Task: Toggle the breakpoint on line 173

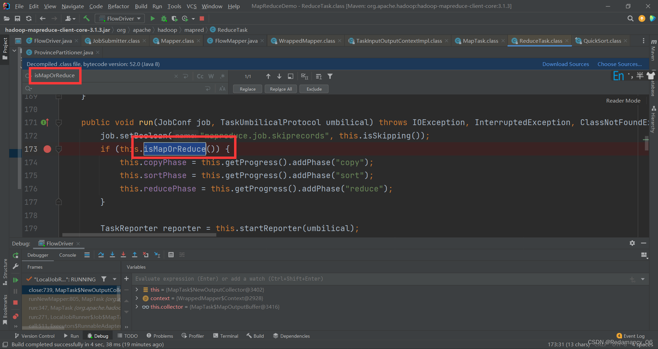Action: point(47,149)
